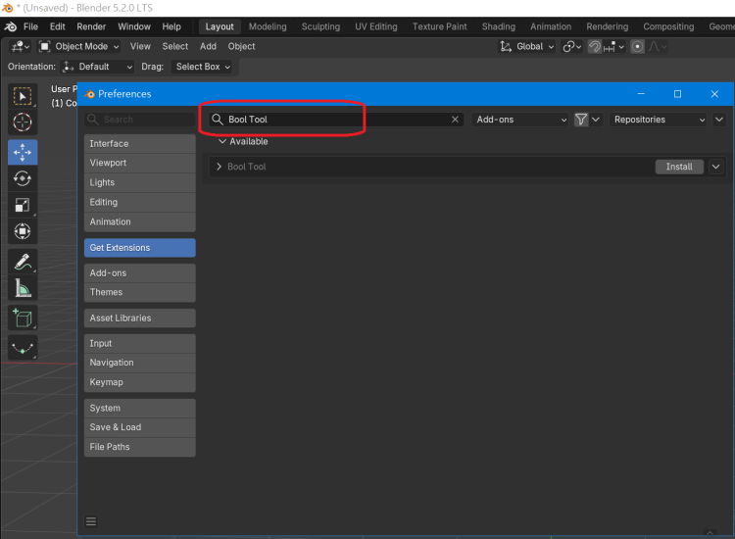Switch to the Animation workspace tab

[x=551, y=26]
